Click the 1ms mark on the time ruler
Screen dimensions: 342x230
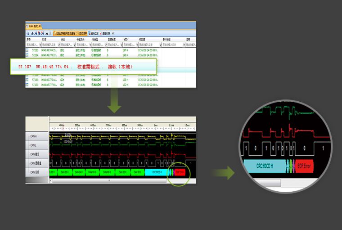155,125
